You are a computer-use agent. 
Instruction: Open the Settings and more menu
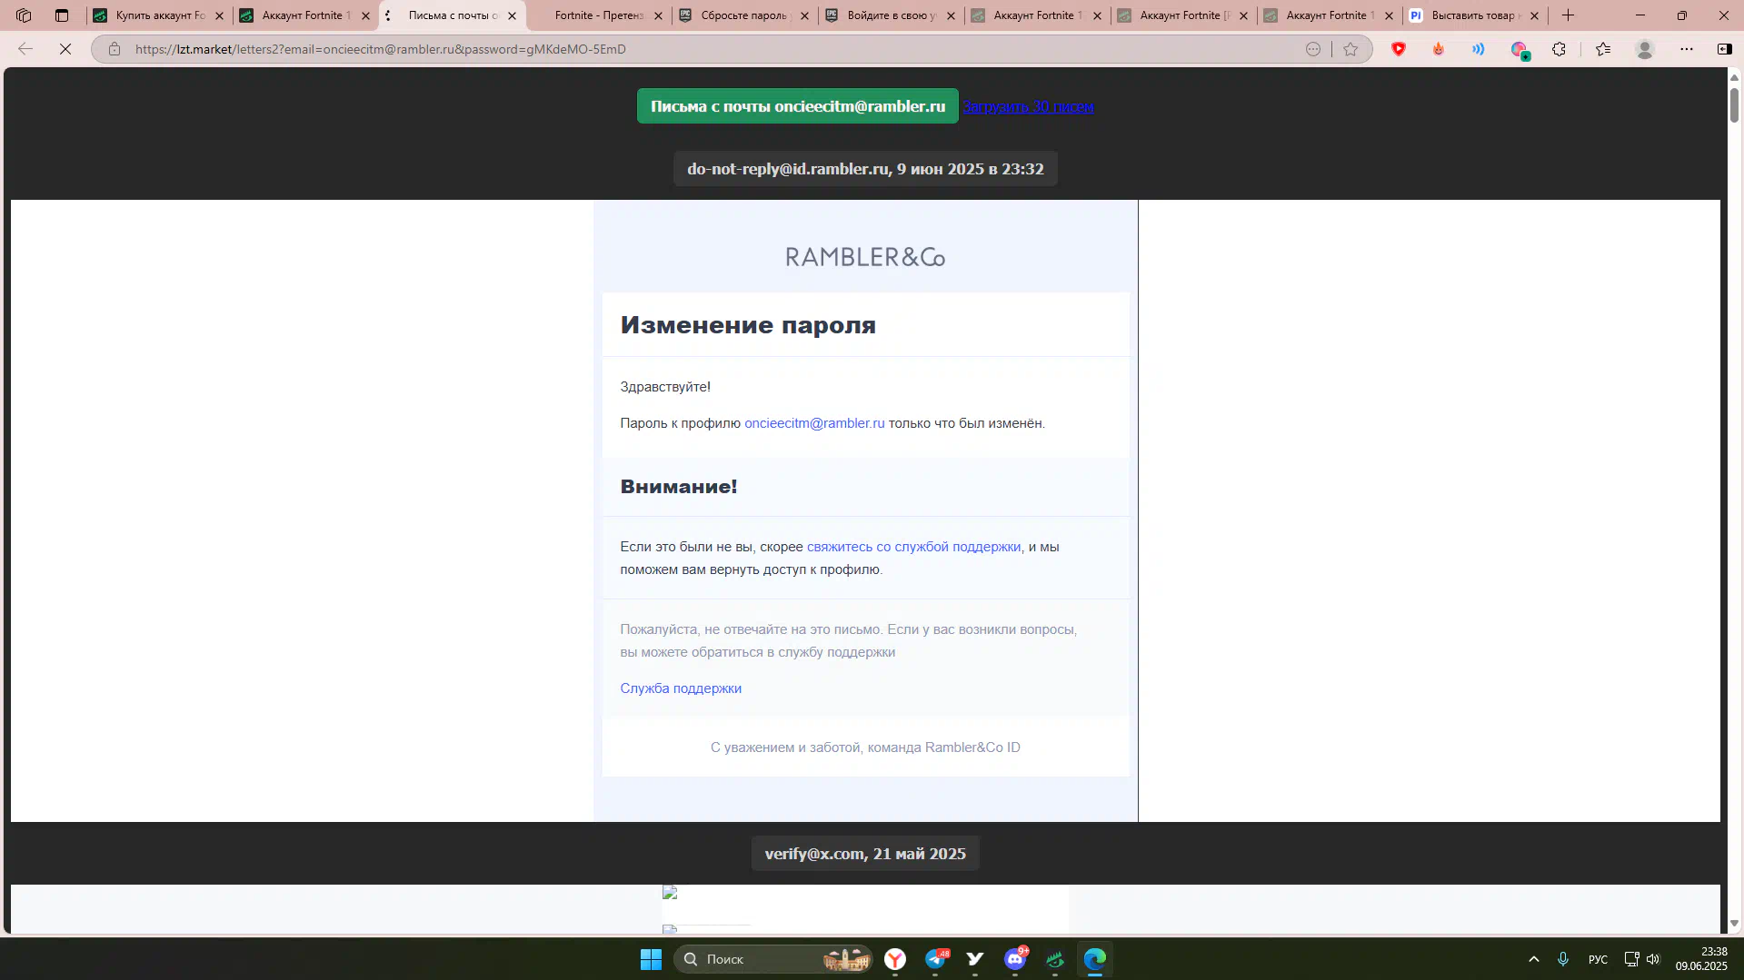click(x=1687, y=49)
